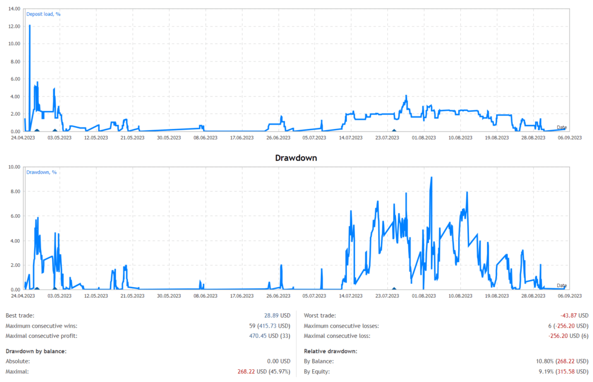The width and height of the screenshot is (593, 382).
Task: Click 06.09.2023 date on Deposit load axis
Action: [x=569, y=138]
